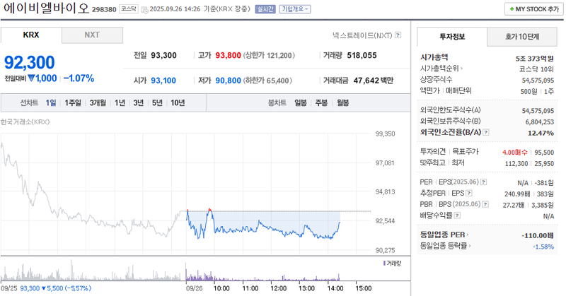
Task: Click the calendar icon before the timestamp
Action: (144, 9)
